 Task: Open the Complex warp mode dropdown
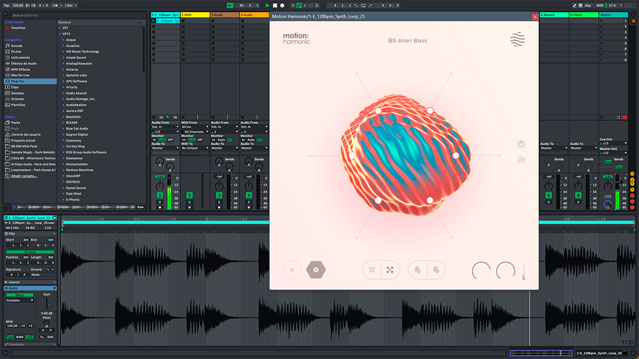pos(19,300)
